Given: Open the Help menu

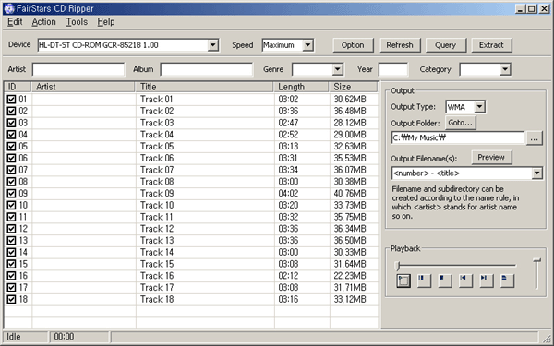Looking at the screenshot, I should coord(106,22).
